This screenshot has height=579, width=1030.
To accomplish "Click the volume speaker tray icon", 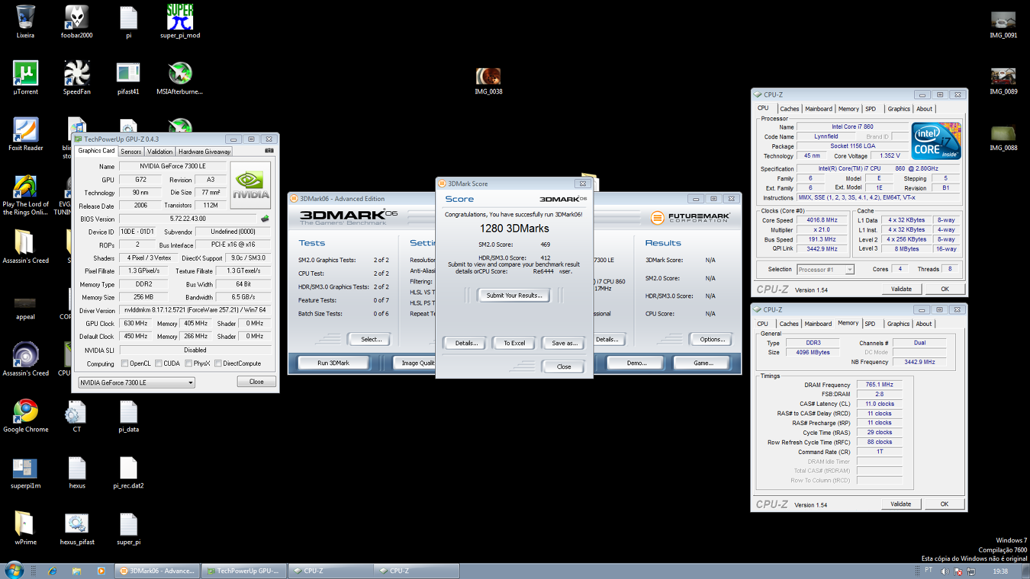I will [x=944, y=571].
